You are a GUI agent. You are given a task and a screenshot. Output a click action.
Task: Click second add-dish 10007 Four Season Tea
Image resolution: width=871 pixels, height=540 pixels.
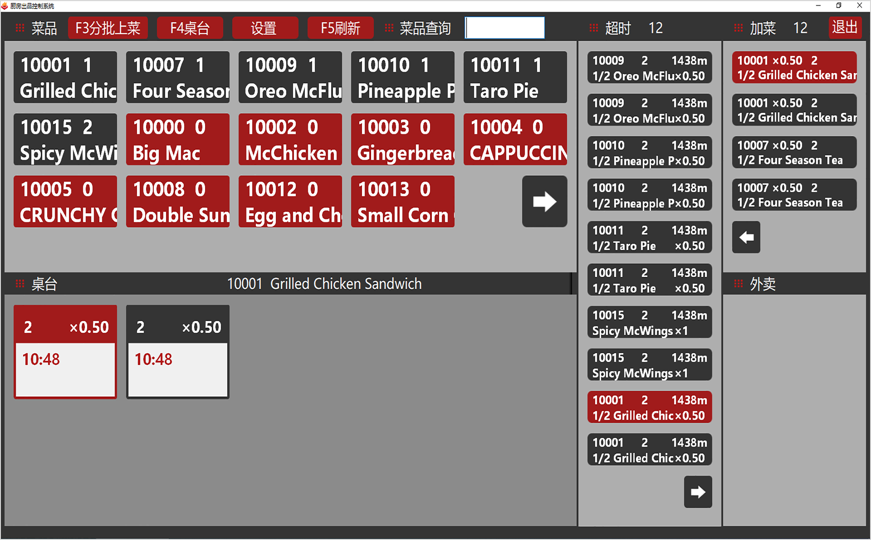[x=794, y=195]
